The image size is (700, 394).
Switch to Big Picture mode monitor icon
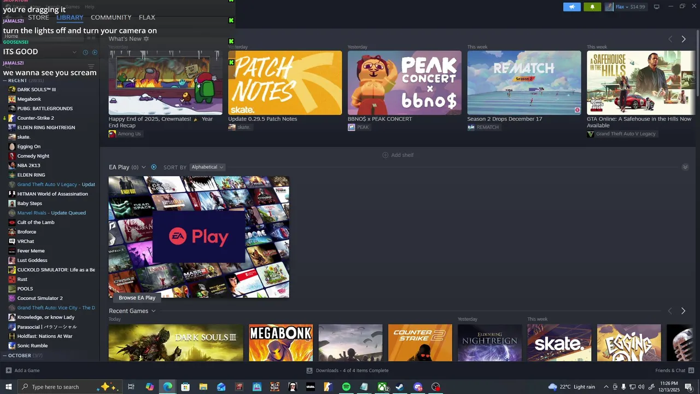[656, 7]
